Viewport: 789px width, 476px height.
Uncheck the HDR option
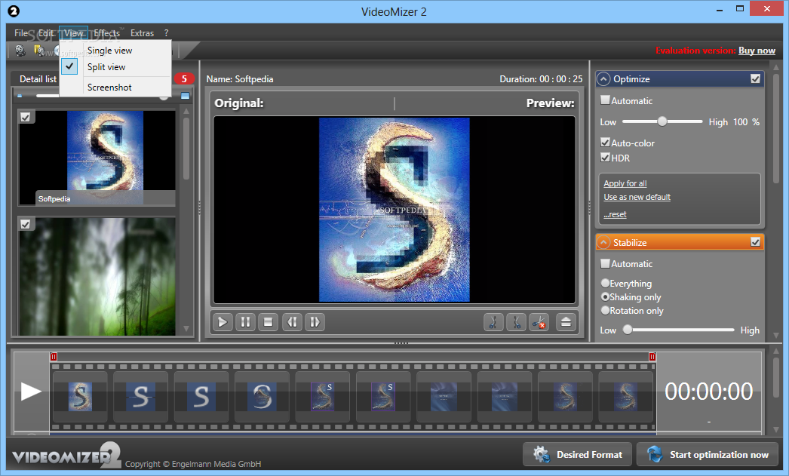point(606,158)
